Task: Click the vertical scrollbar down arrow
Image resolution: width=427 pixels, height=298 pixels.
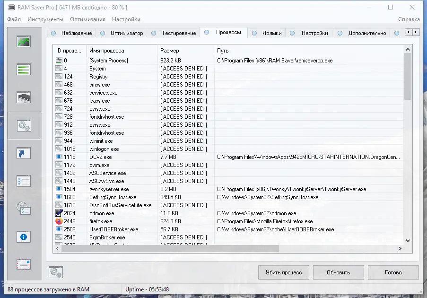Action: (x=408, y=241)
